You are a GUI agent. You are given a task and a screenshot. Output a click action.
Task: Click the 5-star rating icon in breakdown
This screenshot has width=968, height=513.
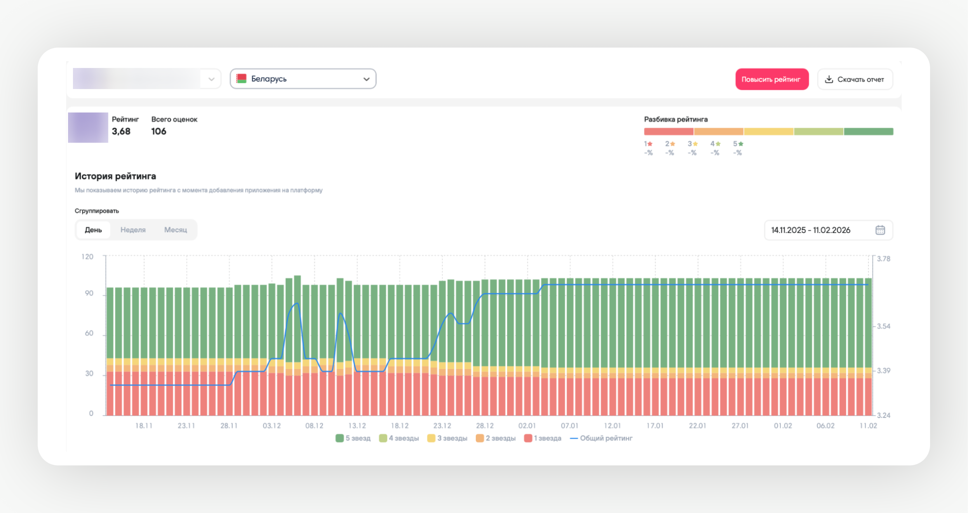pyautogui.click(x=741, y=144)
